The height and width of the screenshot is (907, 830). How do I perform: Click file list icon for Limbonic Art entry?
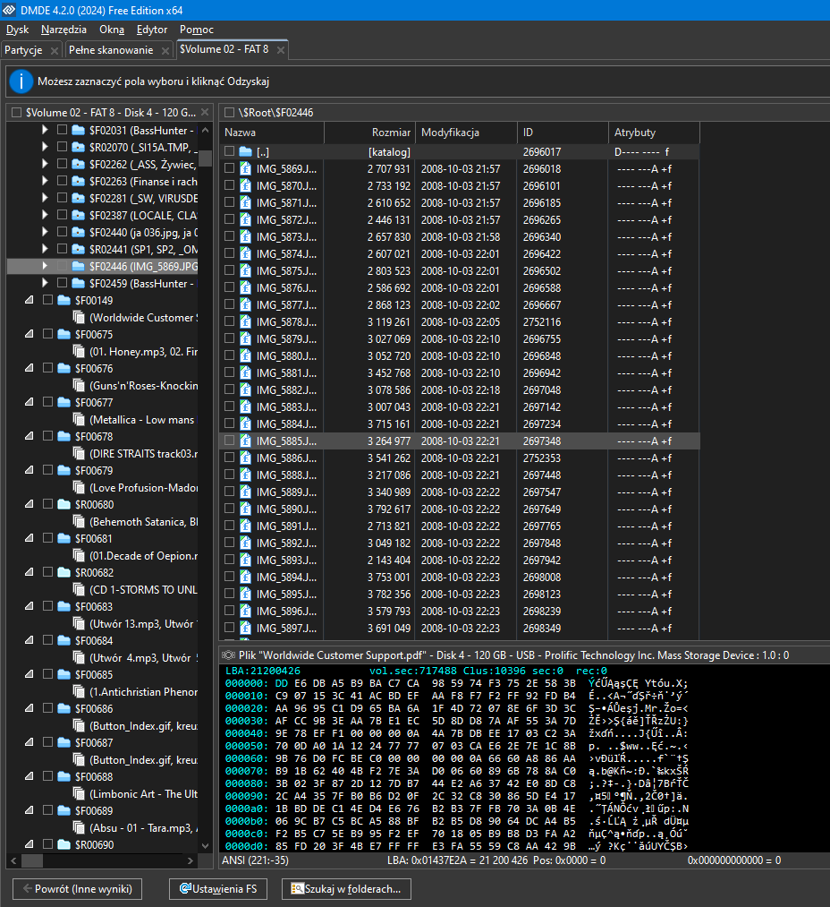coord(79,793)
